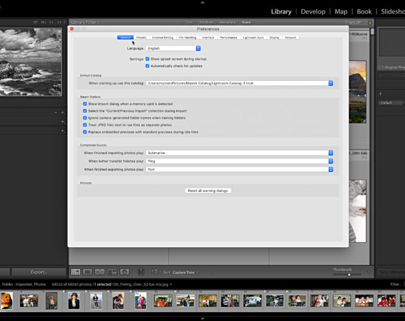The image size is (405, 321).
Task: Select the Painter spray can tool
Action: point(141,272)
